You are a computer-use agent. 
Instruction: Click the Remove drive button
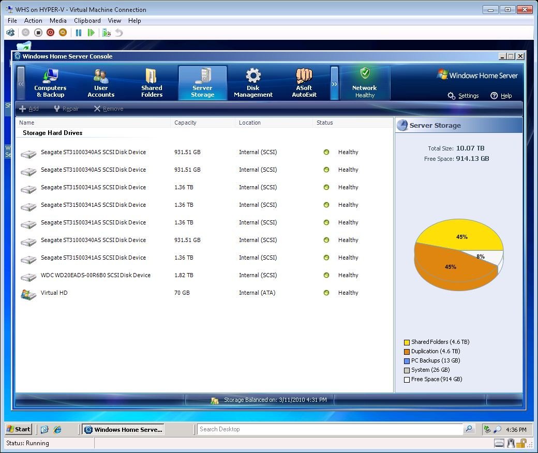point(109,109)
